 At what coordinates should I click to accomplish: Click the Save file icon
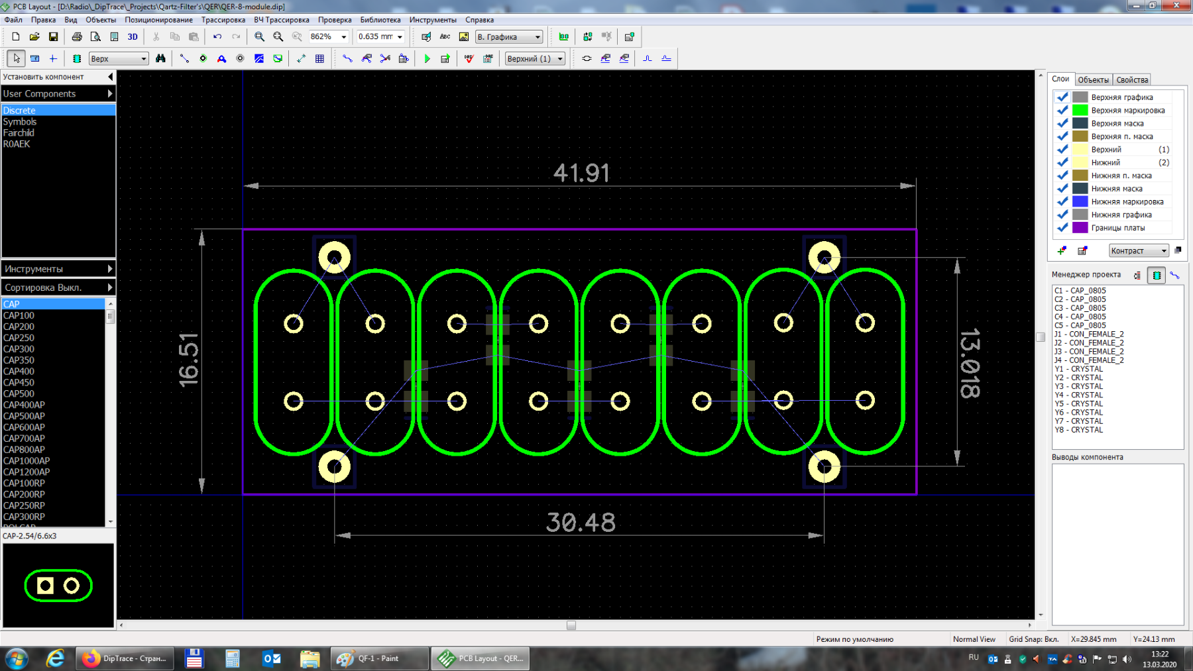[x=53, y=37]
